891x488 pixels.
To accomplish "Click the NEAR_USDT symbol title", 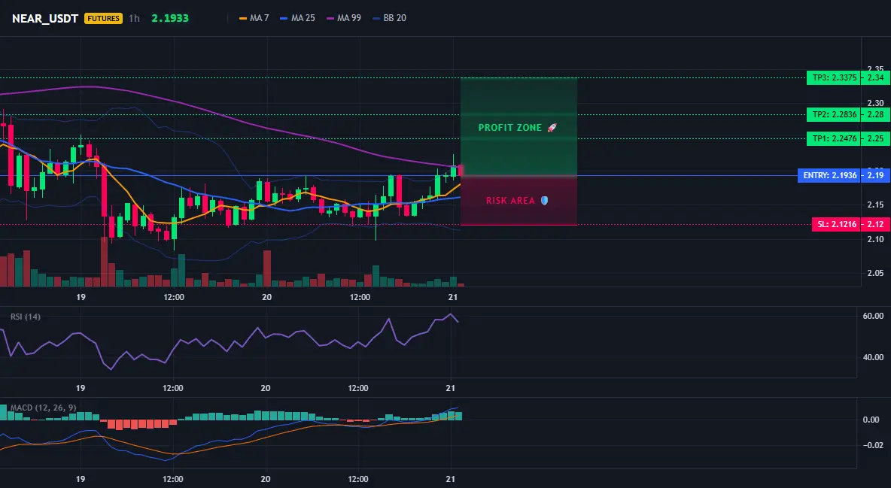I will [x=45, y=18].
